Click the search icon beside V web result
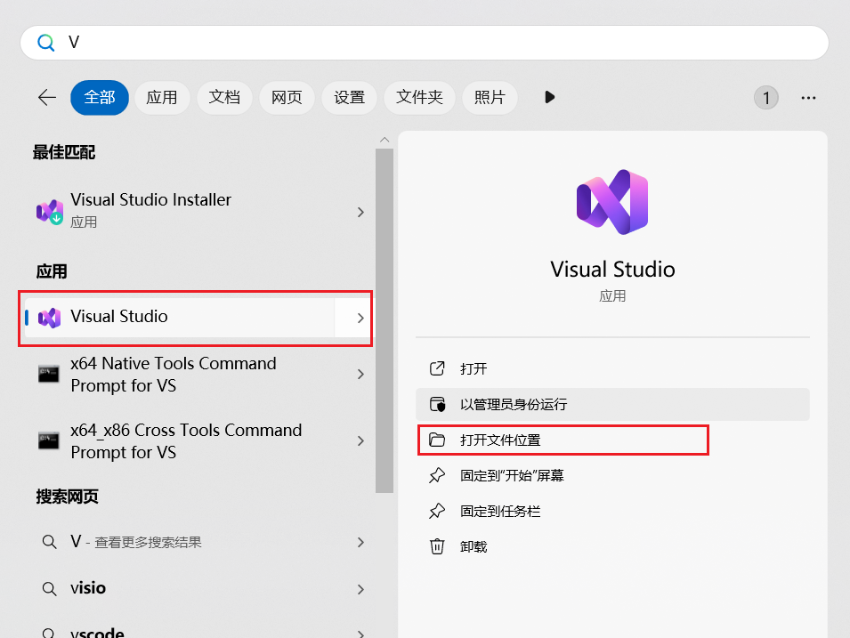The image size is (850, 638). [49, 542]
